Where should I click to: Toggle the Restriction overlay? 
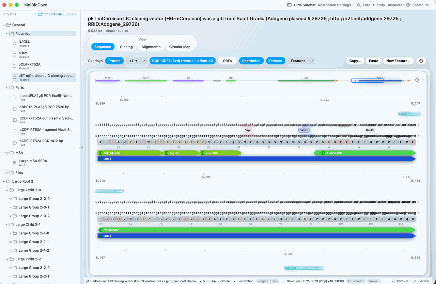[251, 61]
